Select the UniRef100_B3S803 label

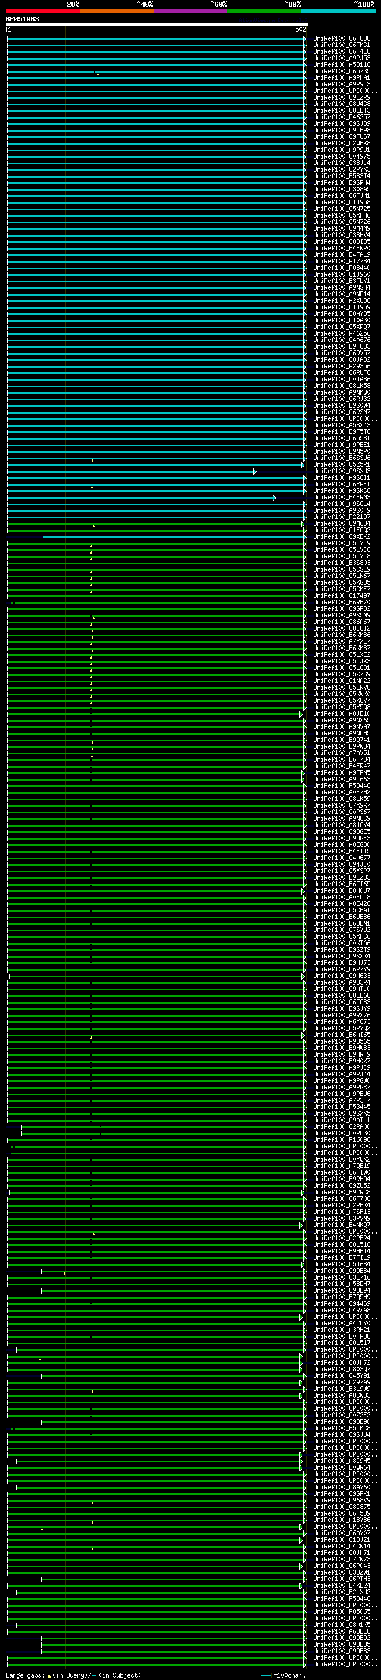tap(342, 563)
